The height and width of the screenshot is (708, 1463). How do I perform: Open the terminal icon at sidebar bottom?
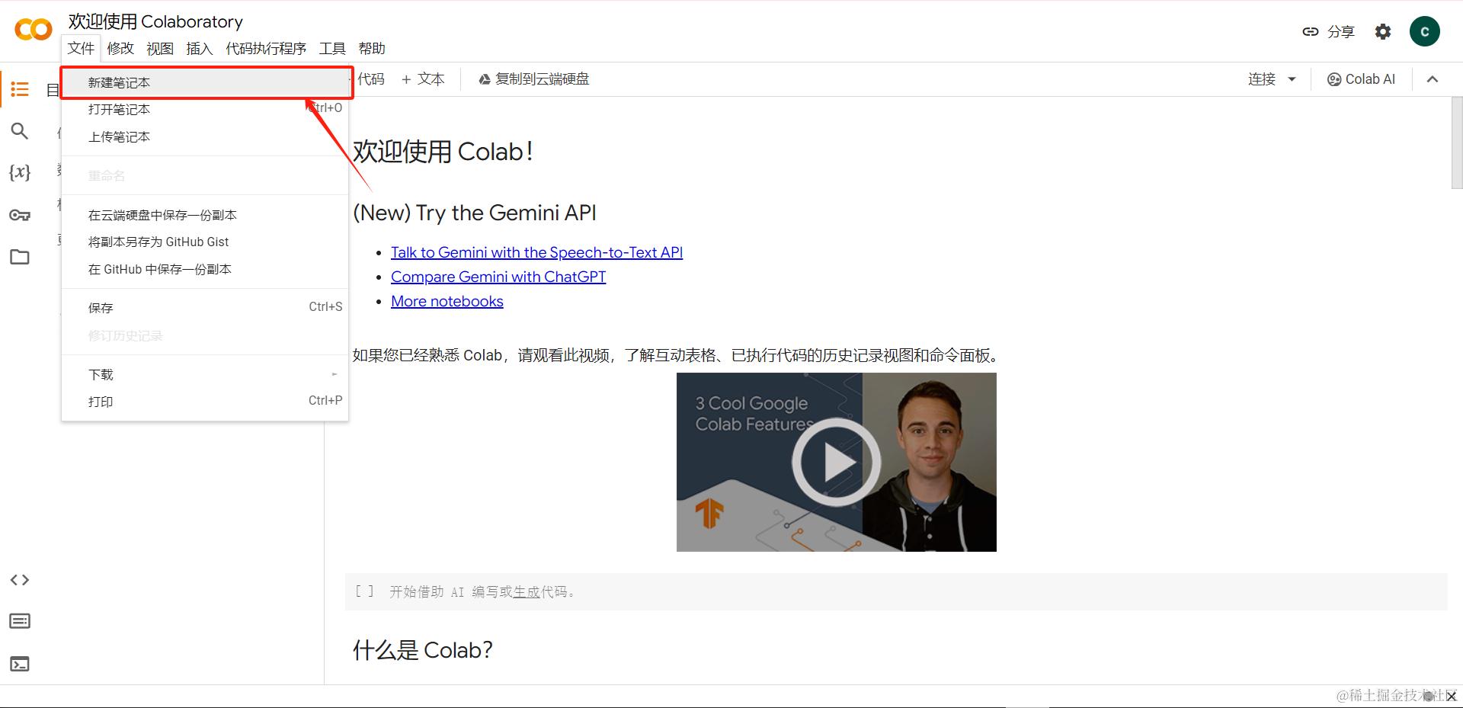[x=20, y=664]
